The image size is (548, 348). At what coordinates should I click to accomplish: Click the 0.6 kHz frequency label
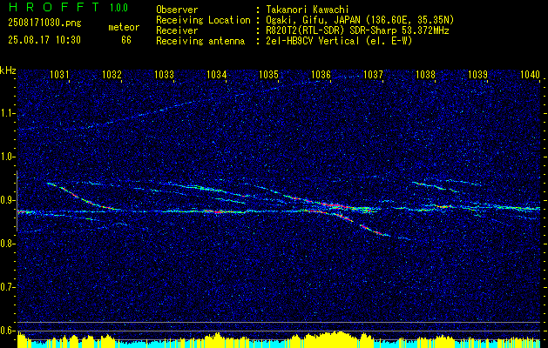(x=8, y=331)
